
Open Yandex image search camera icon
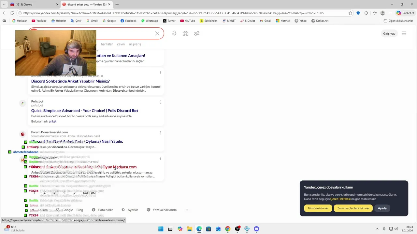tap(185, 33)
